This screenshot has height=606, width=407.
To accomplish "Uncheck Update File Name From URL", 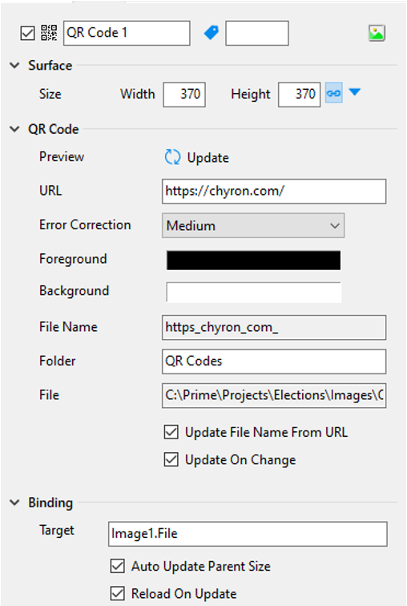I will (171, 432).
